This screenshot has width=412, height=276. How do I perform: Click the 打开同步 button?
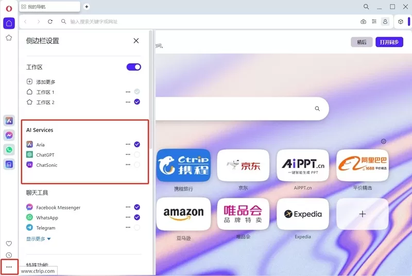point(389,42)
